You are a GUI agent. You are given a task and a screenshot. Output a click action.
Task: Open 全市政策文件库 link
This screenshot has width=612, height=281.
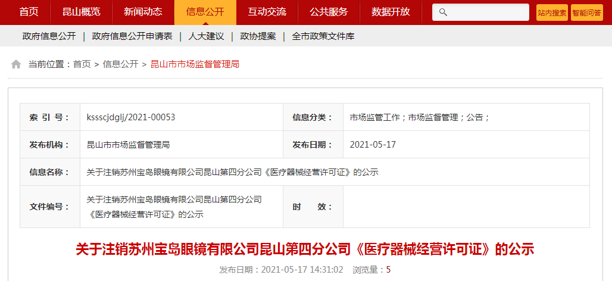pos(323,36)
